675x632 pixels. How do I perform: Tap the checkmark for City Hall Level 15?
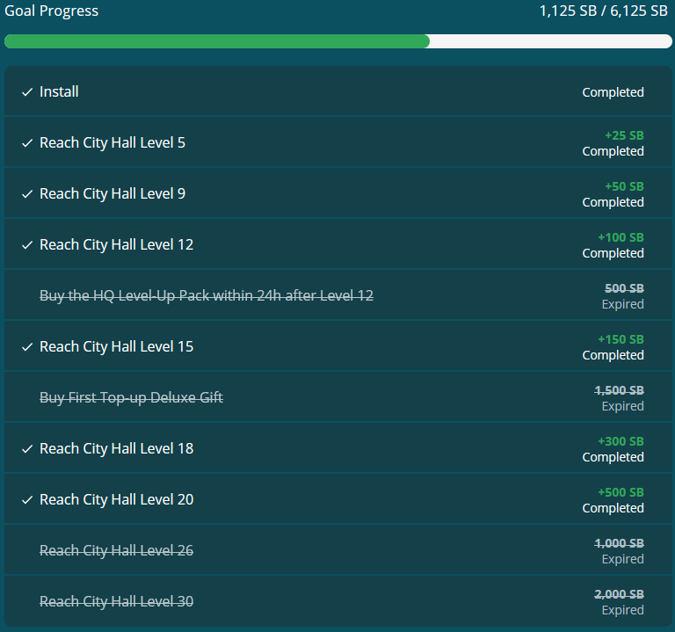[27, 347]
